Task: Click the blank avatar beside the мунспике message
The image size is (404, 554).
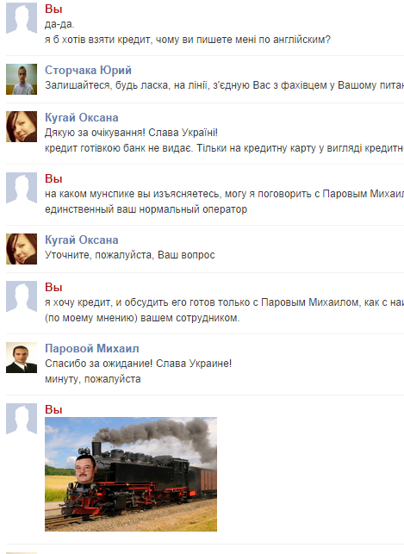Action: [22, 188]
